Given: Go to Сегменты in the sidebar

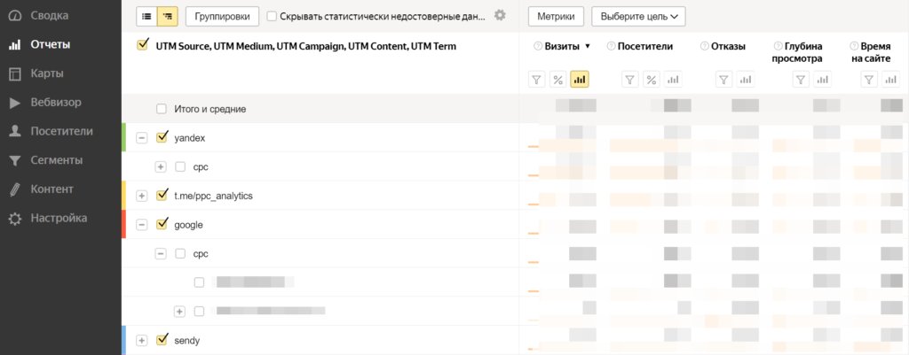Looking at the screenshot, I should pos(56,160).
